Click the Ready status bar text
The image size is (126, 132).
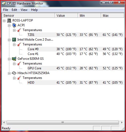click(x=6, y=128)
